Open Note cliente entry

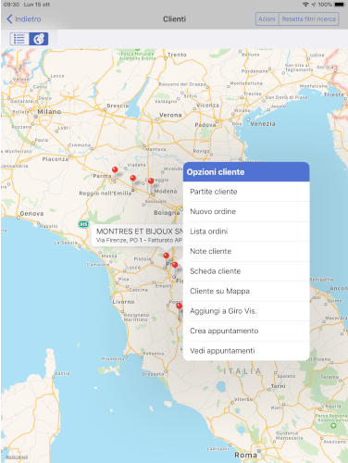(x=246, y=251)
